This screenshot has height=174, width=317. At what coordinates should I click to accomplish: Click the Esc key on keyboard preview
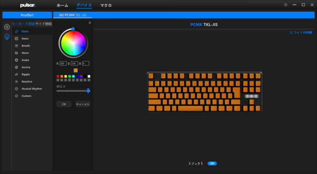pyautogui.click(x=151, y=76)
